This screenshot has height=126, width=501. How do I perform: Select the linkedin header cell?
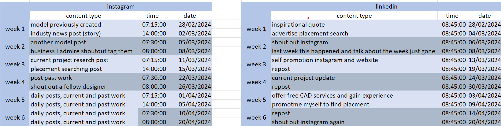coord(386,6)
